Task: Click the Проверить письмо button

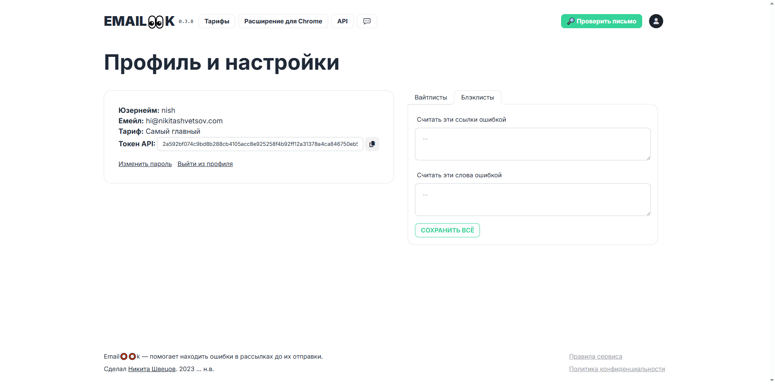Action: pos(601,21)
